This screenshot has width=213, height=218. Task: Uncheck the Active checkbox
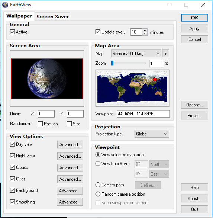pos(12,32)
